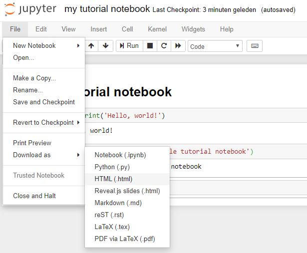Open the command palette keyboard icon
This screenshot has height=253, width=307.
click(255, 46)
